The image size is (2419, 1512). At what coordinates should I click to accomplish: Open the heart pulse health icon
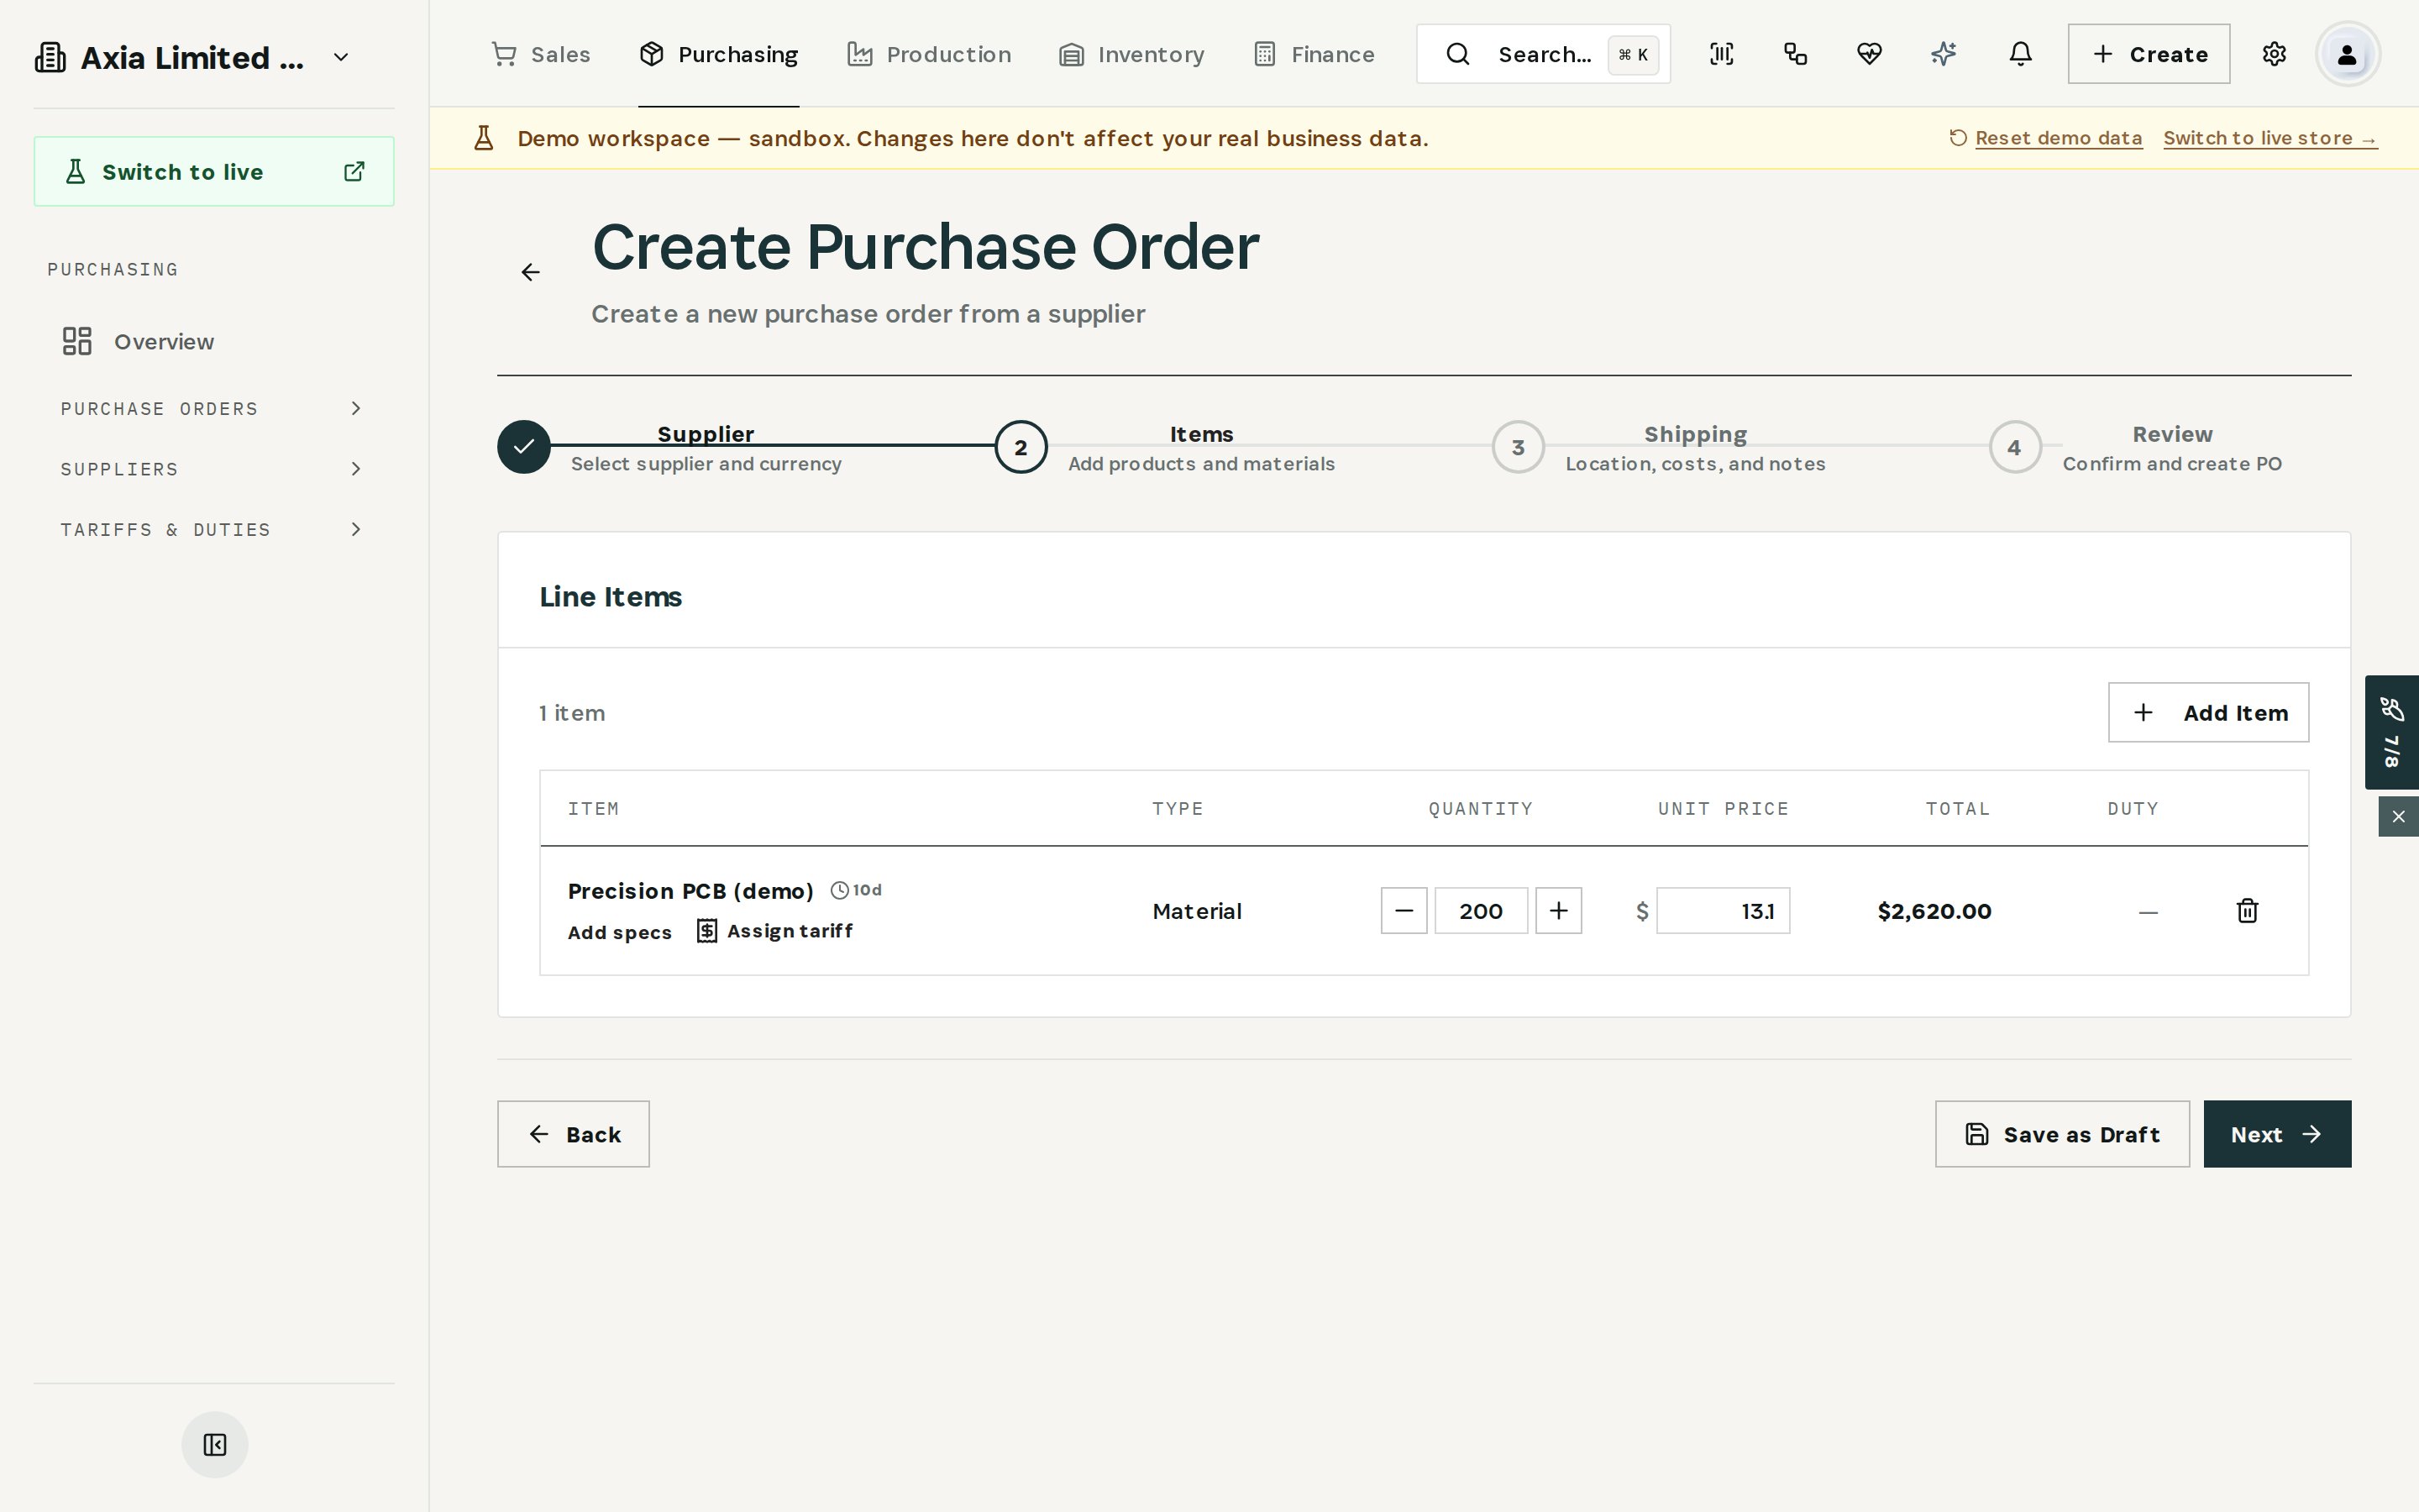coord(1869,54)
